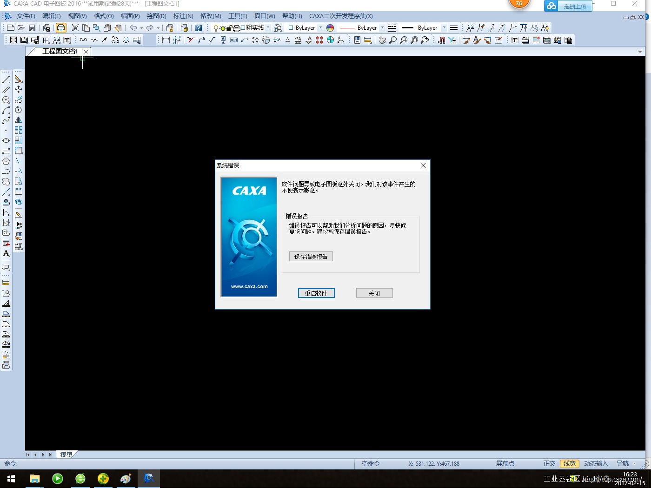
Task: Toggle 正交 orthogonal mode
Action: pyautogui.click(x=549, y=463)
